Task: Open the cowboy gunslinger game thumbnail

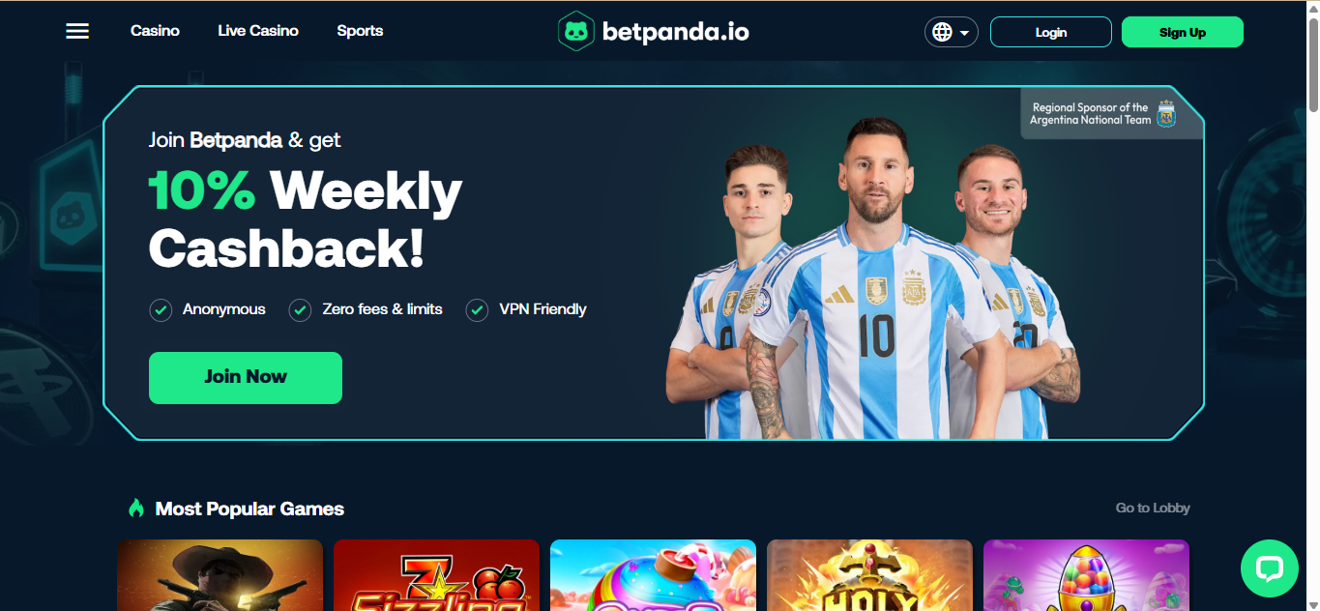Action: click(220, 575)
